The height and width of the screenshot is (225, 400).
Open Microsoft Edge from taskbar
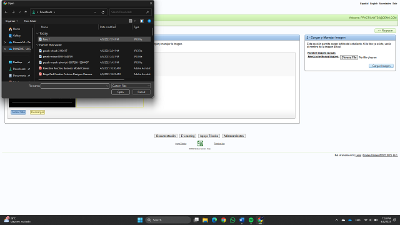(x=214, y=220)
